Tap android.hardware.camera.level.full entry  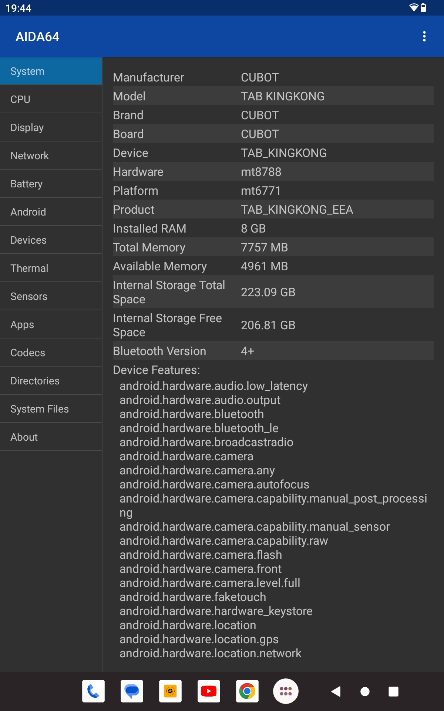[210, 583]
